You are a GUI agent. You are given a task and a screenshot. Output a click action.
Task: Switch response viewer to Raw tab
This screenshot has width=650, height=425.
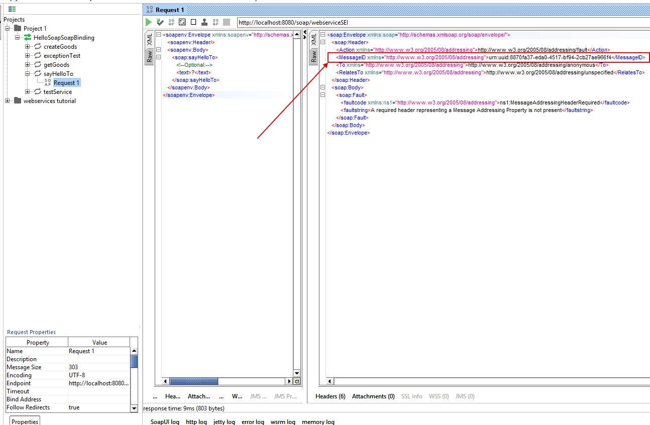coord(313,56)
